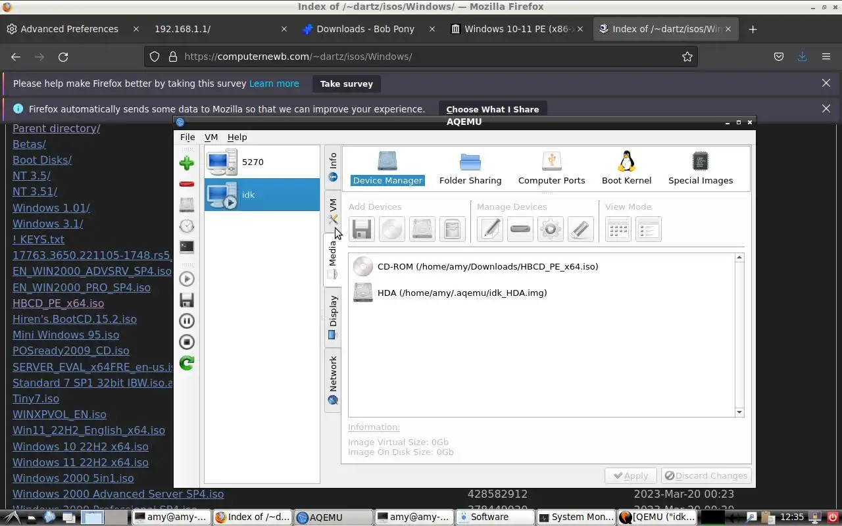
Task: Pause the VM with the pause icon
Action: point(187,321)
